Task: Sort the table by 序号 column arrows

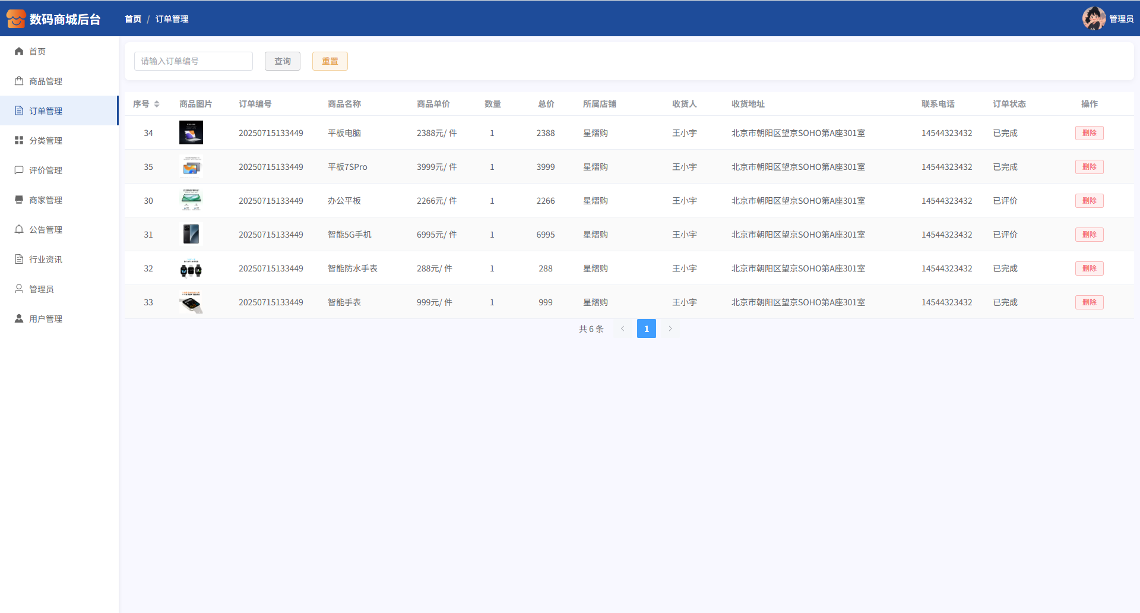Action: pos(157,104)
